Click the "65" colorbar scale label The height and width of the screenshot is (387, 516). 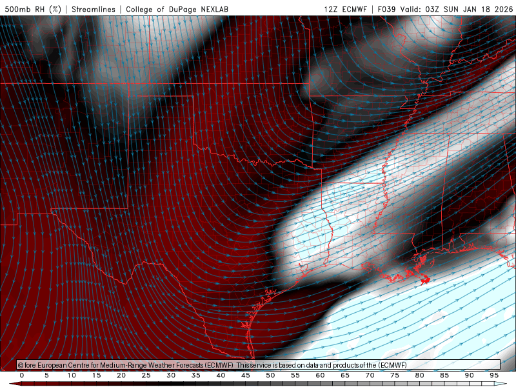[345, 375]
